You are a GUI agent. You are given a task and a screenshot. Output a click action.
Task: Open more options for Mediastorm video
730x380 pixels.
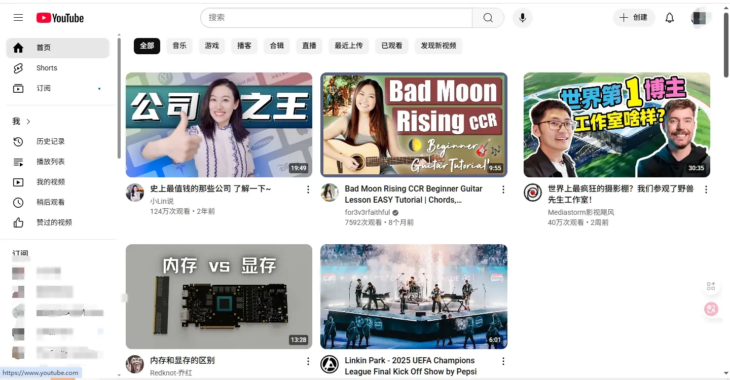click(x=706, y=189)
